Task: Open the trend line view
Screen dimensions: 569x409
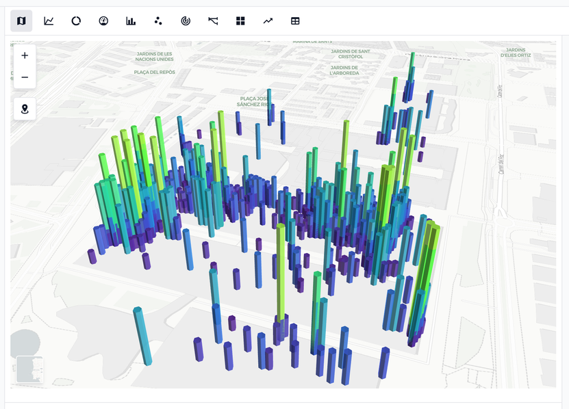Action: 268,21
